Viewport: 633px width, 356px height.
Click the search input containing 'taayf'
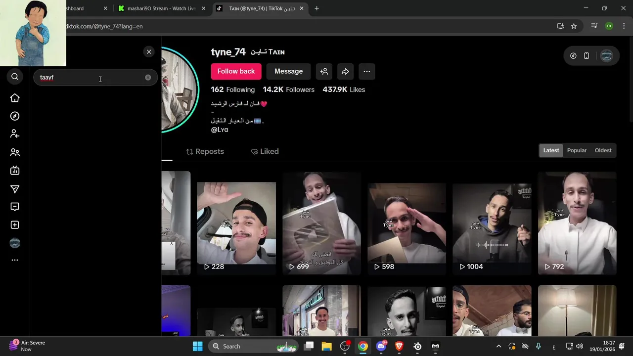pyautogui.click(x=95, y=78)
